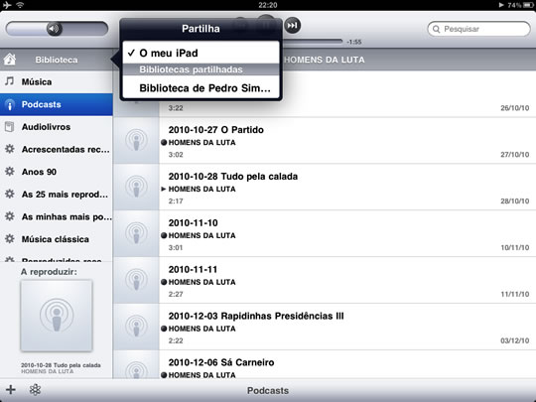Click artwork thumbnail of 2010-11-10 episode

(136, 233)
